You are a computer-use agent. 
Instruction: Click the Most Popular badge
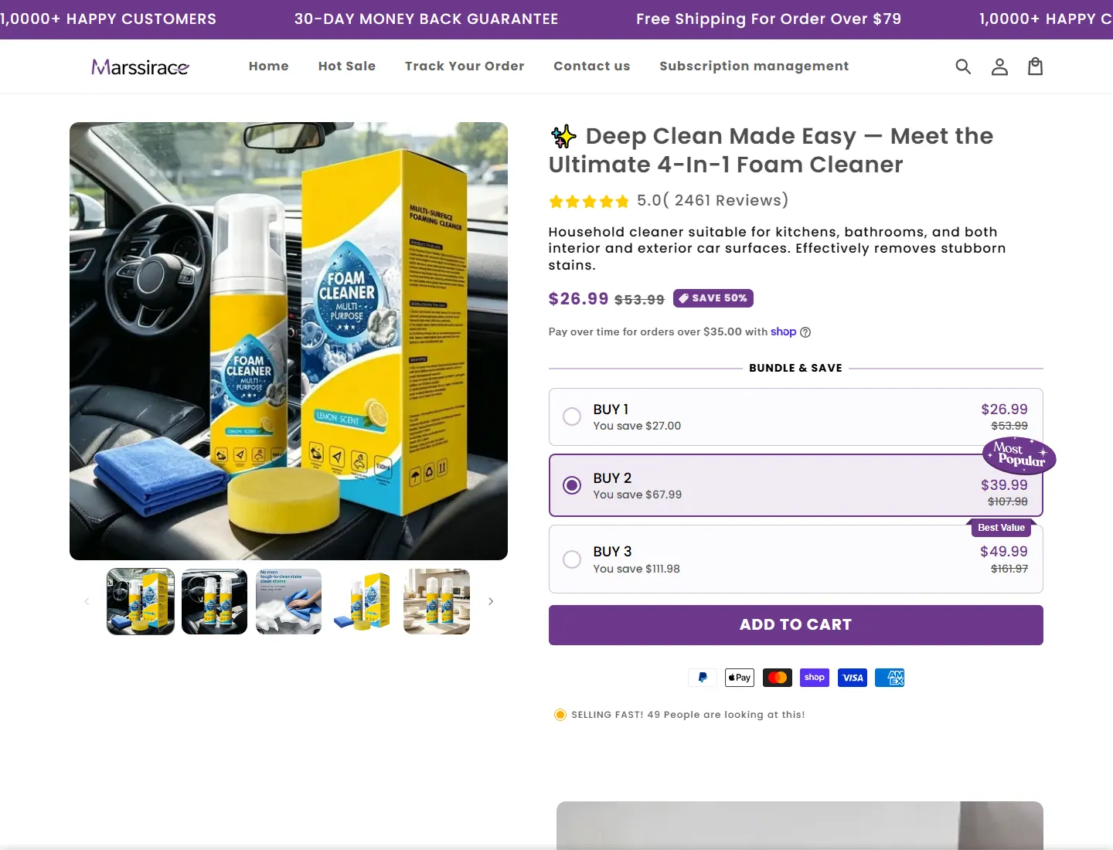(1019, 455)
